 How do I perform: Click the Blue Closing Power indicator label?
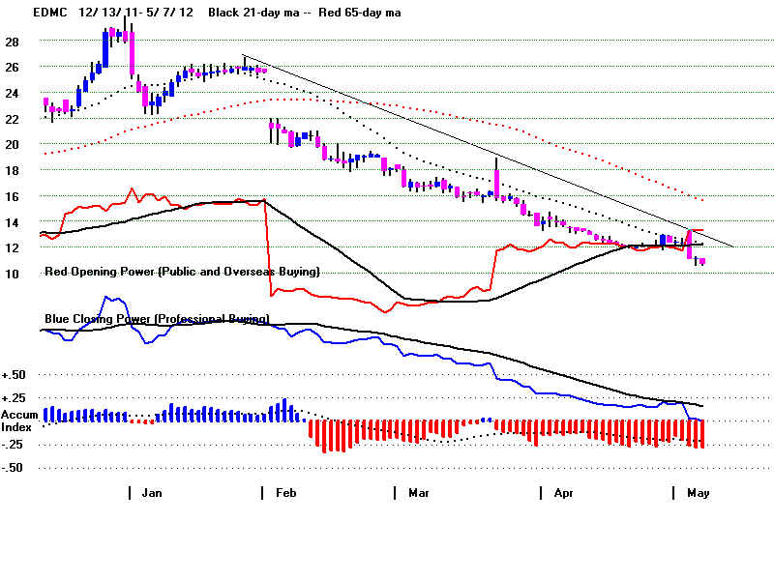pyautogui.click(x=157, y=318)
